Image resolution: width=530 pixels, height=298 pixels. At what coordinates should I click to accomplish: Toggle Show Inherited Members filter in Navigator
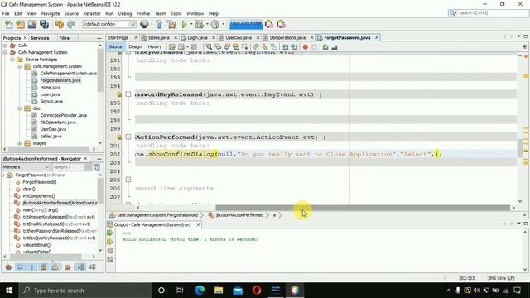(9, 267)
